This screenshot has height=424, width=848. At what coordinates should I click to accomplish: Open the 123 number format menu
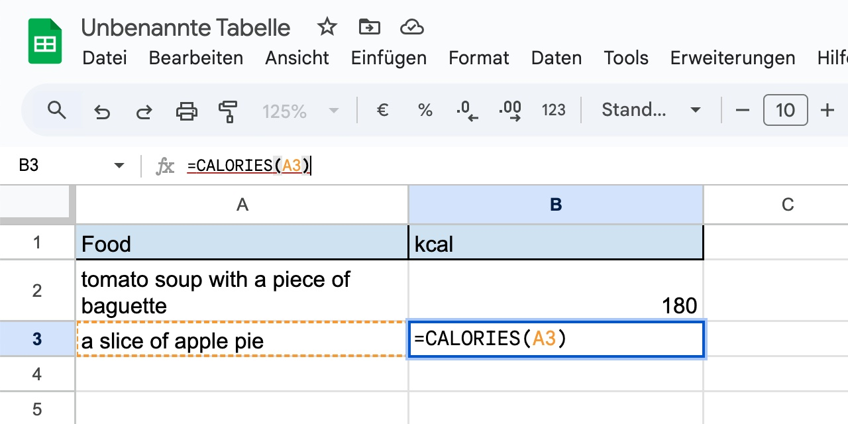point(553,110)
